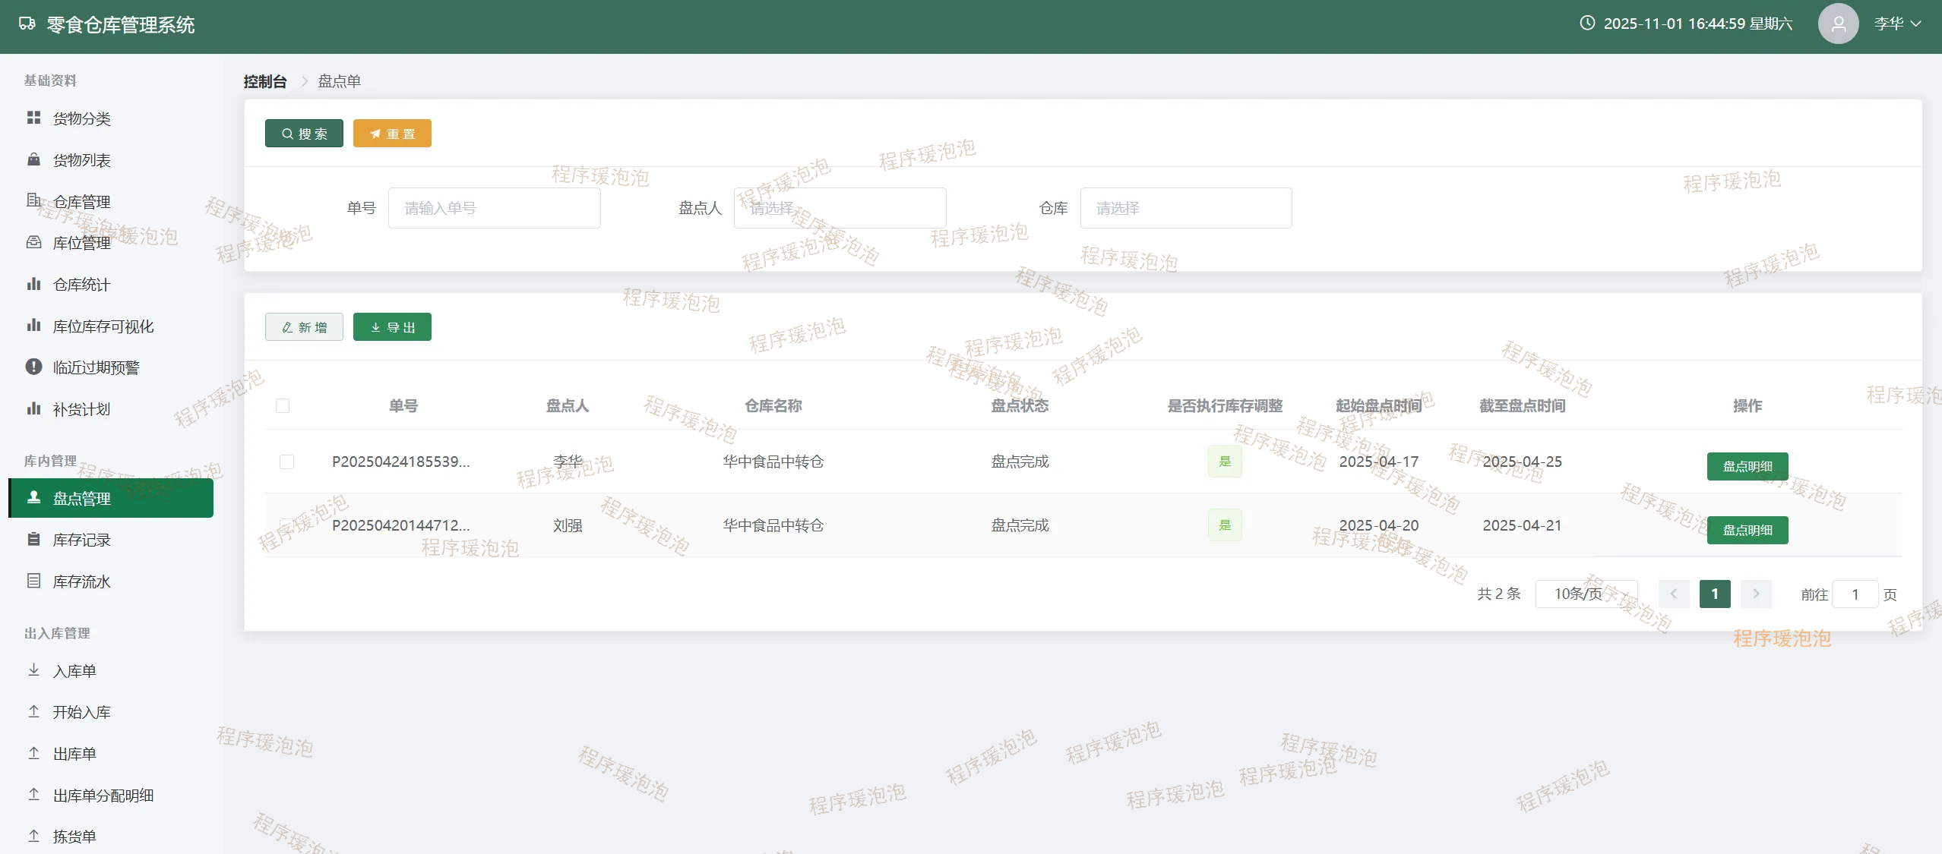Open the 盘点人 select dropdown
Image resolution: width=1942 pixels, height=854 pixels.
point(840,208)
